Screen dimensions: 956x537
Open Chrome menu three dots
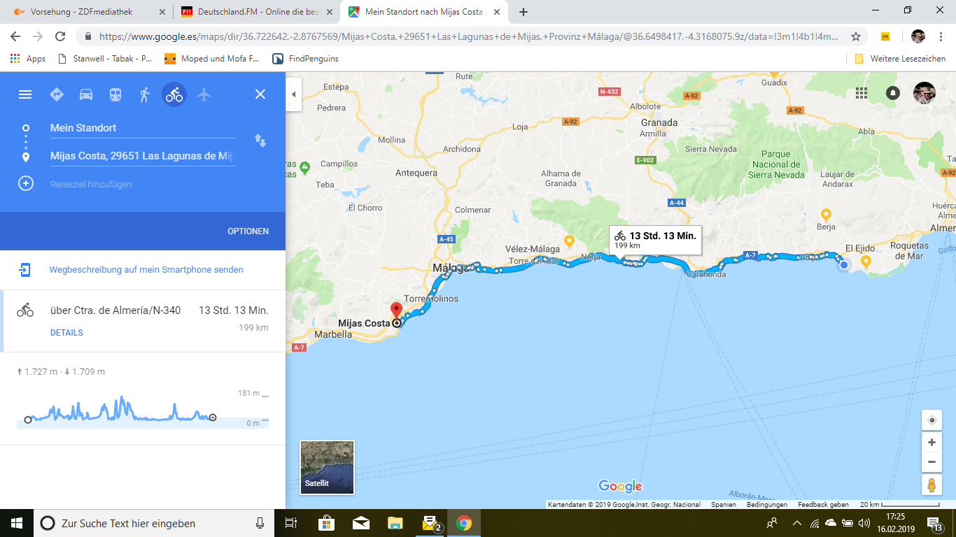pyautogui.click(x=942, y=36)
